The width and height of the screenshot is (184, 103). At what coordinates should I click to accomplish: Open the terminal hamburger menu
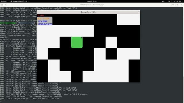pos(177,5)
